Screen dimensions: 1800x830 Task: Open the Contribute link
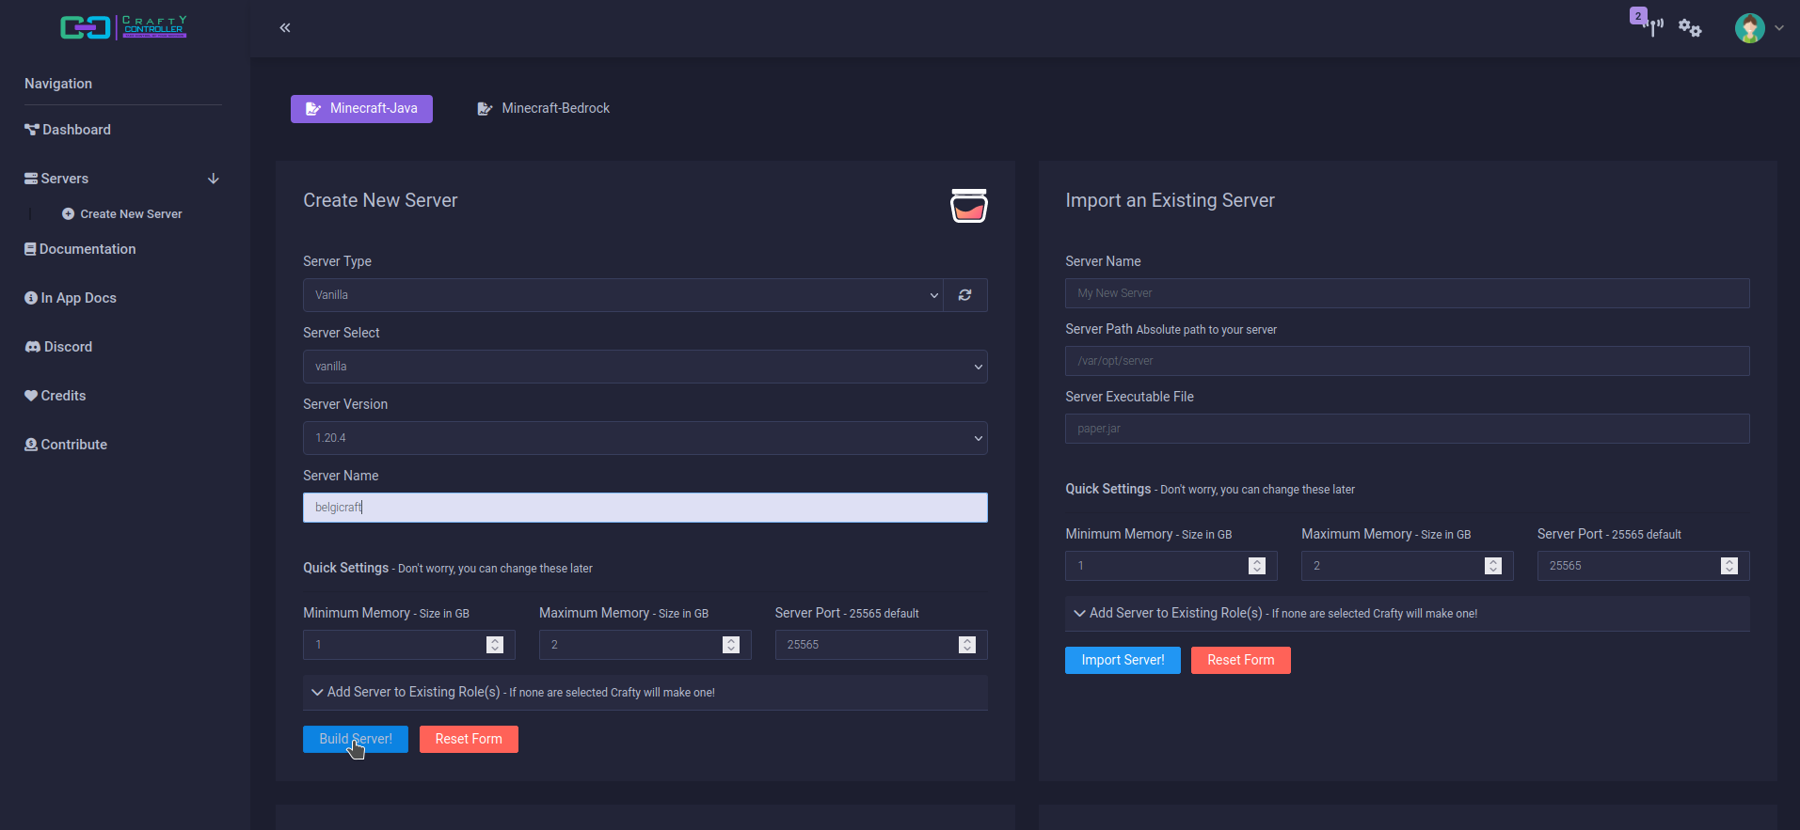tap(66, 445)
